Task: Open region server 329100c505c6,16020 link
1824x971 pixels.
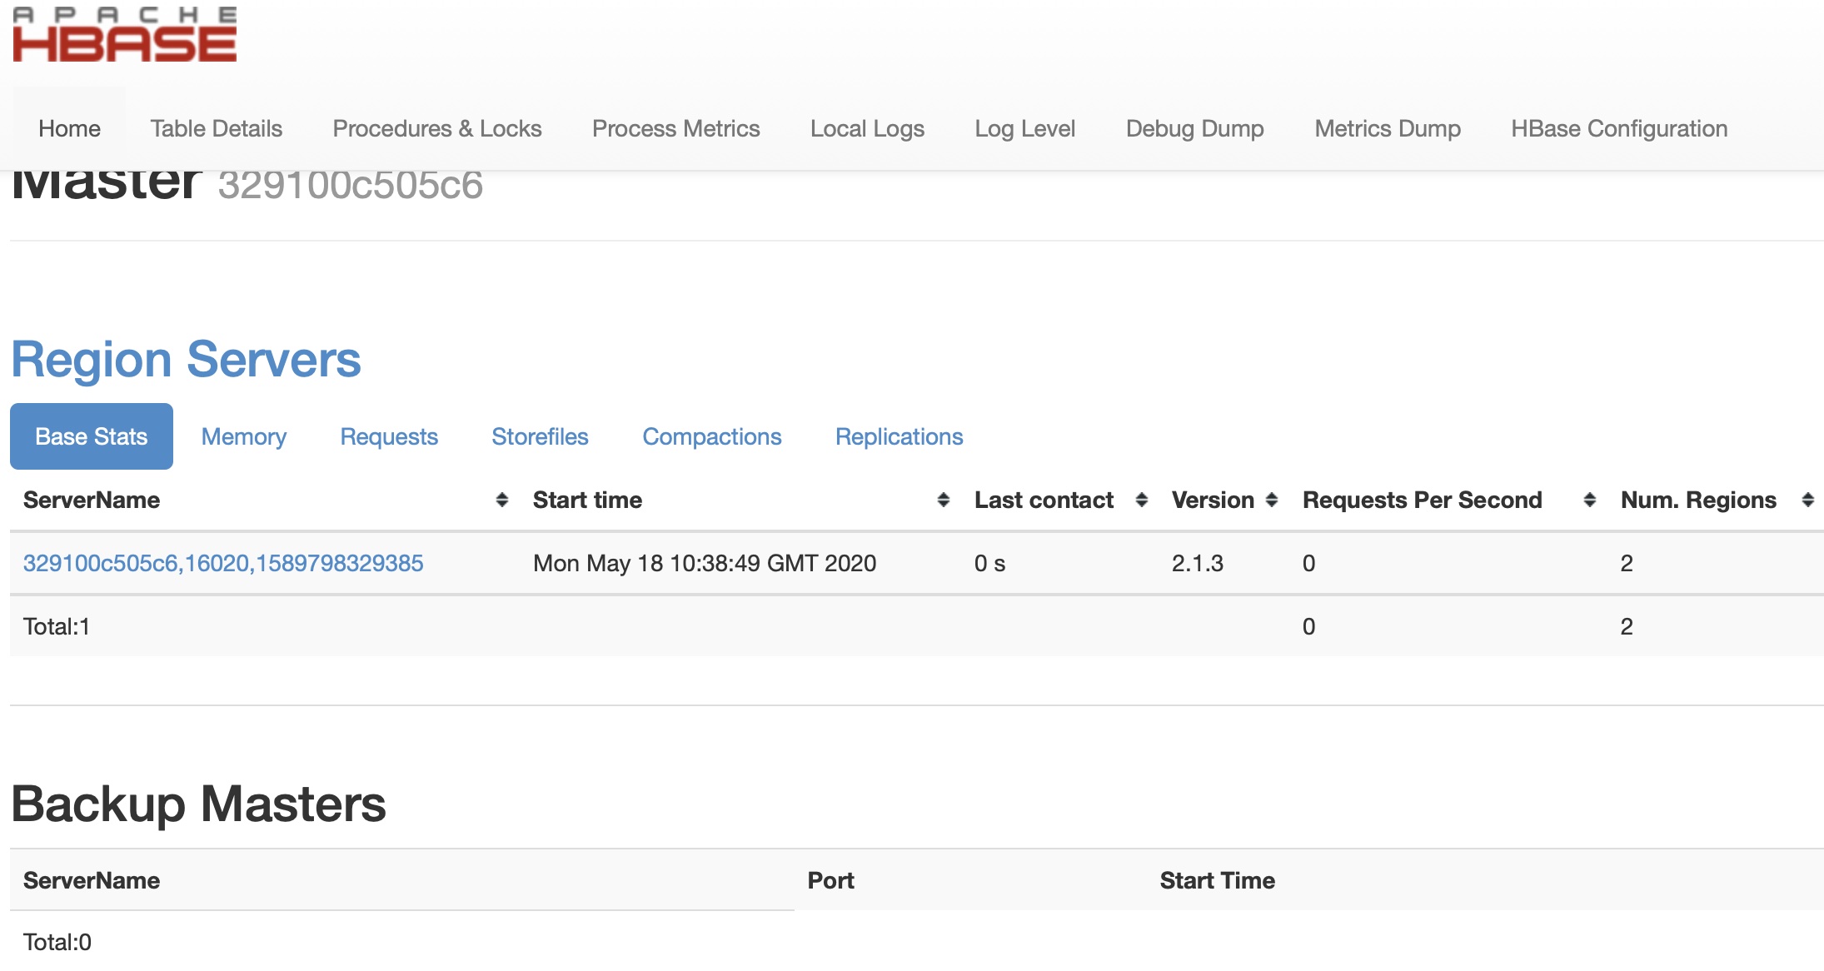Action: [223, 564]
